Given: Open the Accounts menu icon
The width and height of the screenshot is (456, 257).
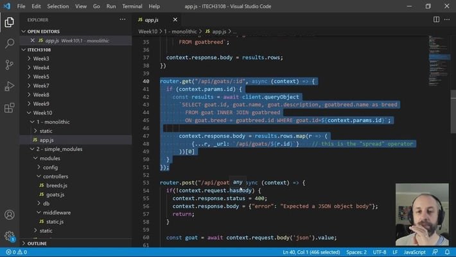Looking at the screenshot, I should click(9, 215).
